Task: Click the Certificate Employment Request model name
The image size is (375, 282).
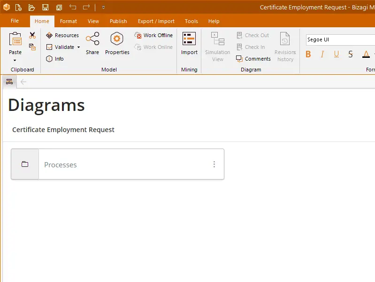Action: point(63,130)
